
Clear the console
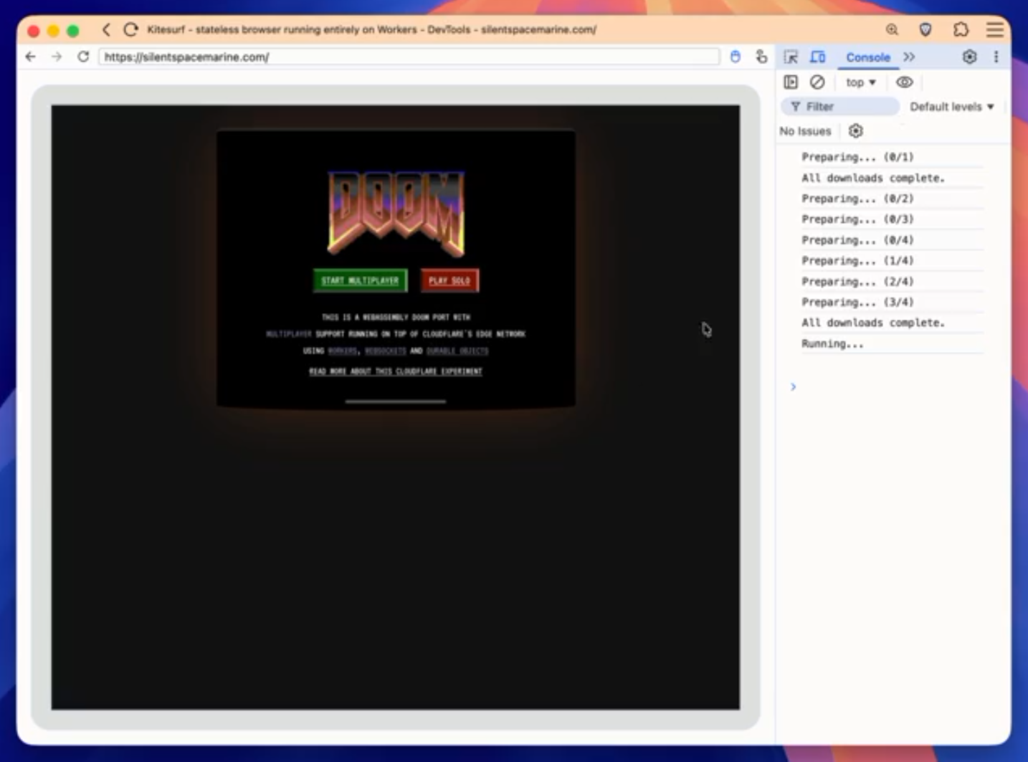point(817,82)
